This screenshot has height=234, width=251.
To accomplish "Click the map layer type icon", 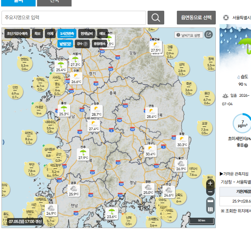I will [x=210, y=209].
